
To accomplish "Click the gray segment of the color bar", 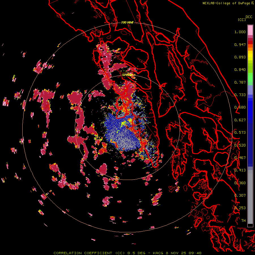I will coord(250,197).
